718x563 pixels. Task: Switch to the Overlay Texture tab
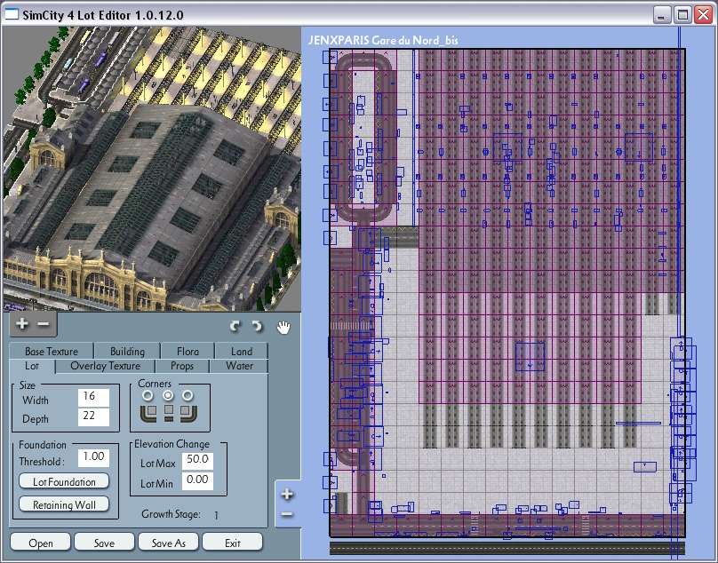tap(106, 366)
